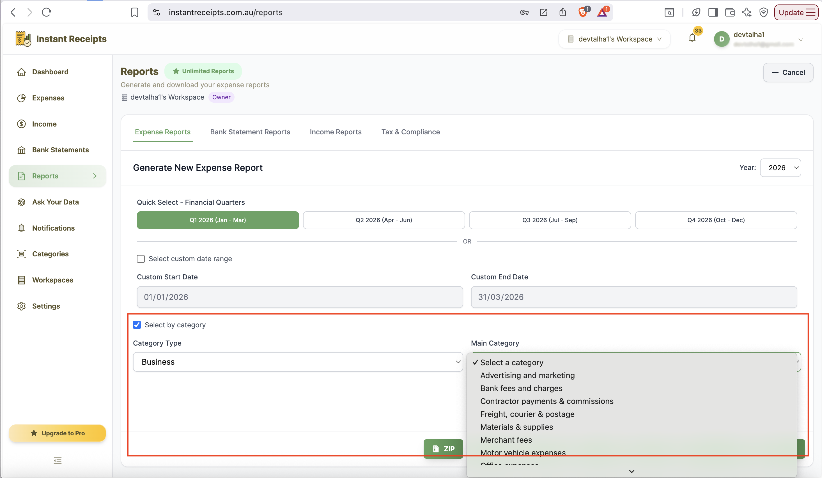
Task: Open Brave Rewards triangle icon
Action: [x=603, y=12]
